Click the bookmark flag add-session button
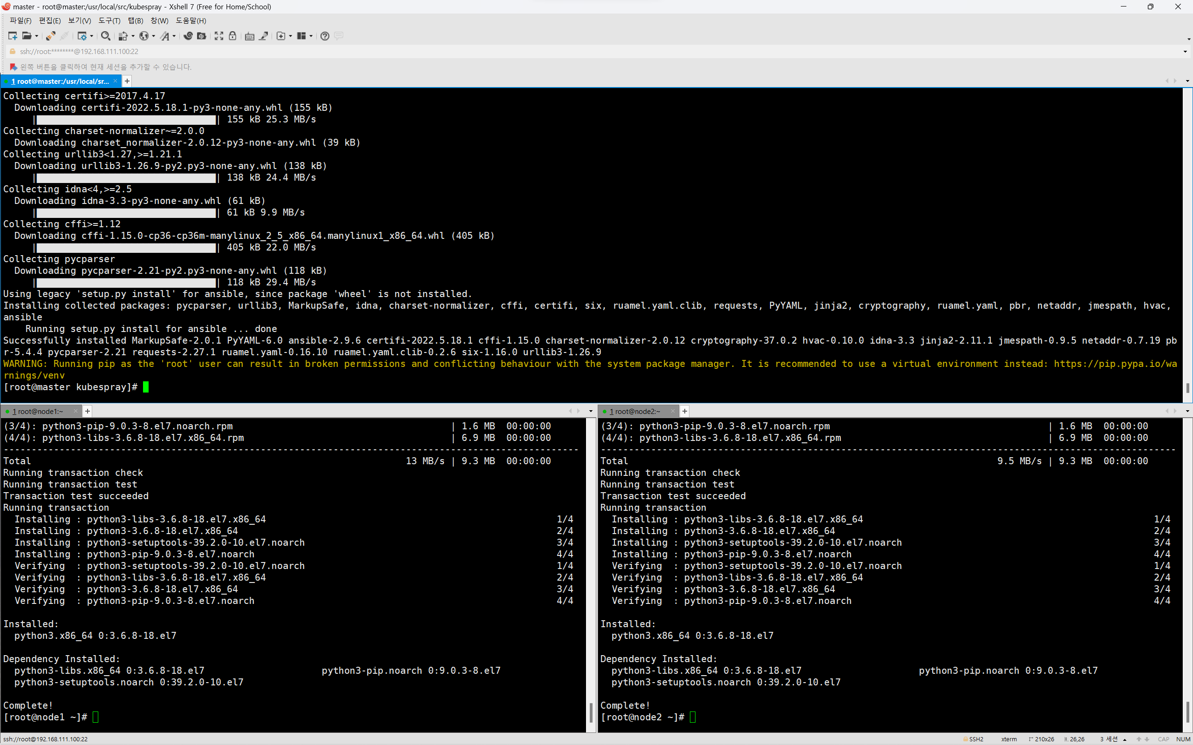Viewport: 1193px width, 745px height. [x=14, y=67]
